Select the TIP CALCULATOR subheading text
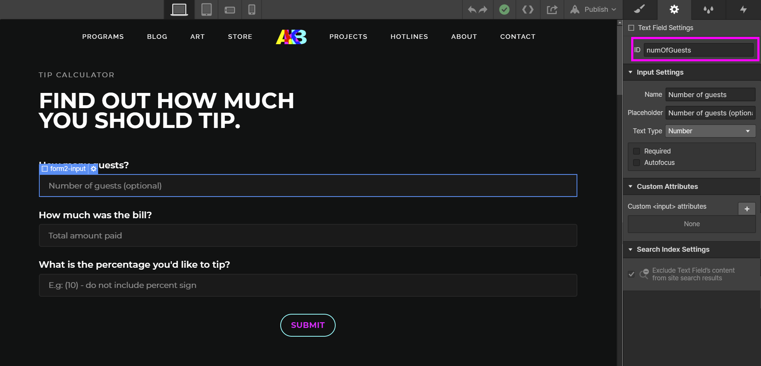761x366 pixels. [x=76, y=75]
